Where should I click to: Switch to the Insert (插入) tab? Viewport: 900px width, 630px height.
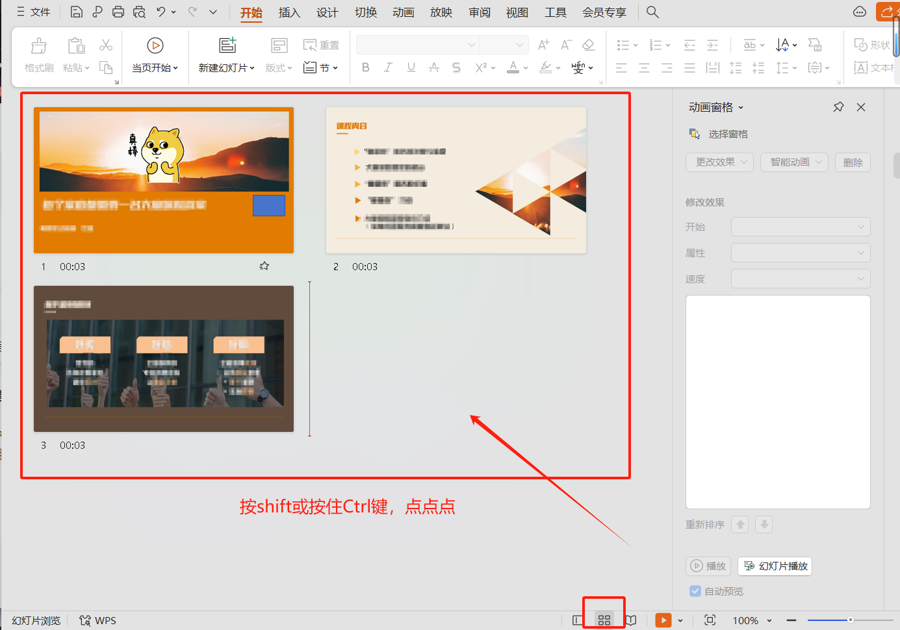tap(289, 12)
